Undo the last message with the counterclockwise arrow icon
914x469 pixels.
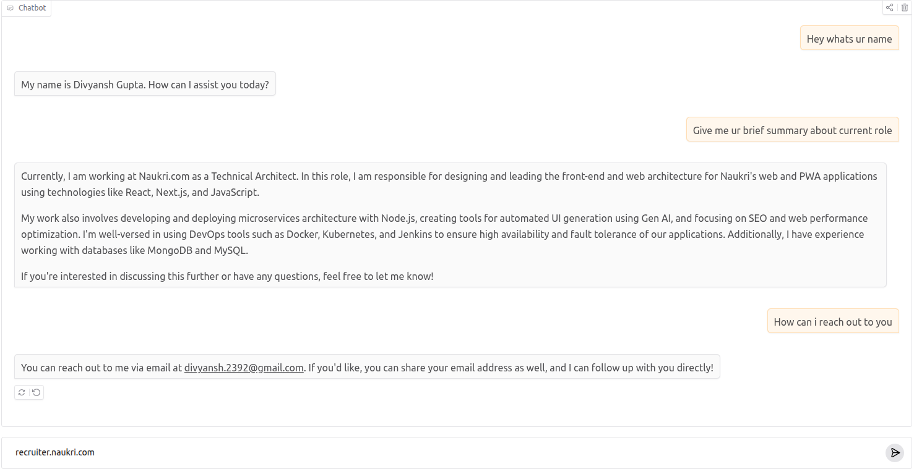point(37,392)
